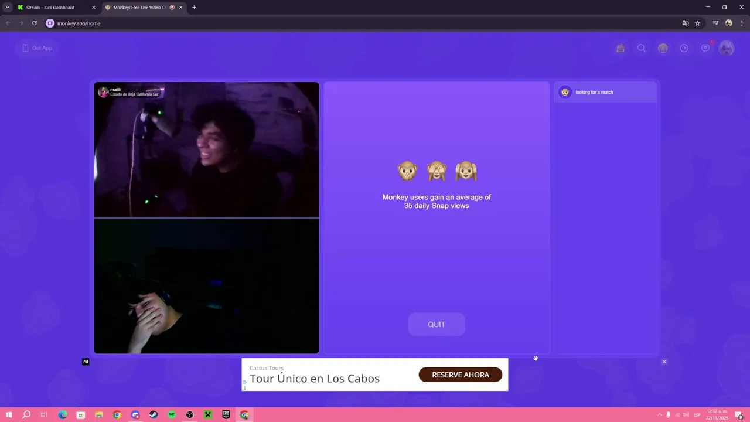750x422 pixels.
Task: Go back with the browser back arrow
Action: click(8, 23)
